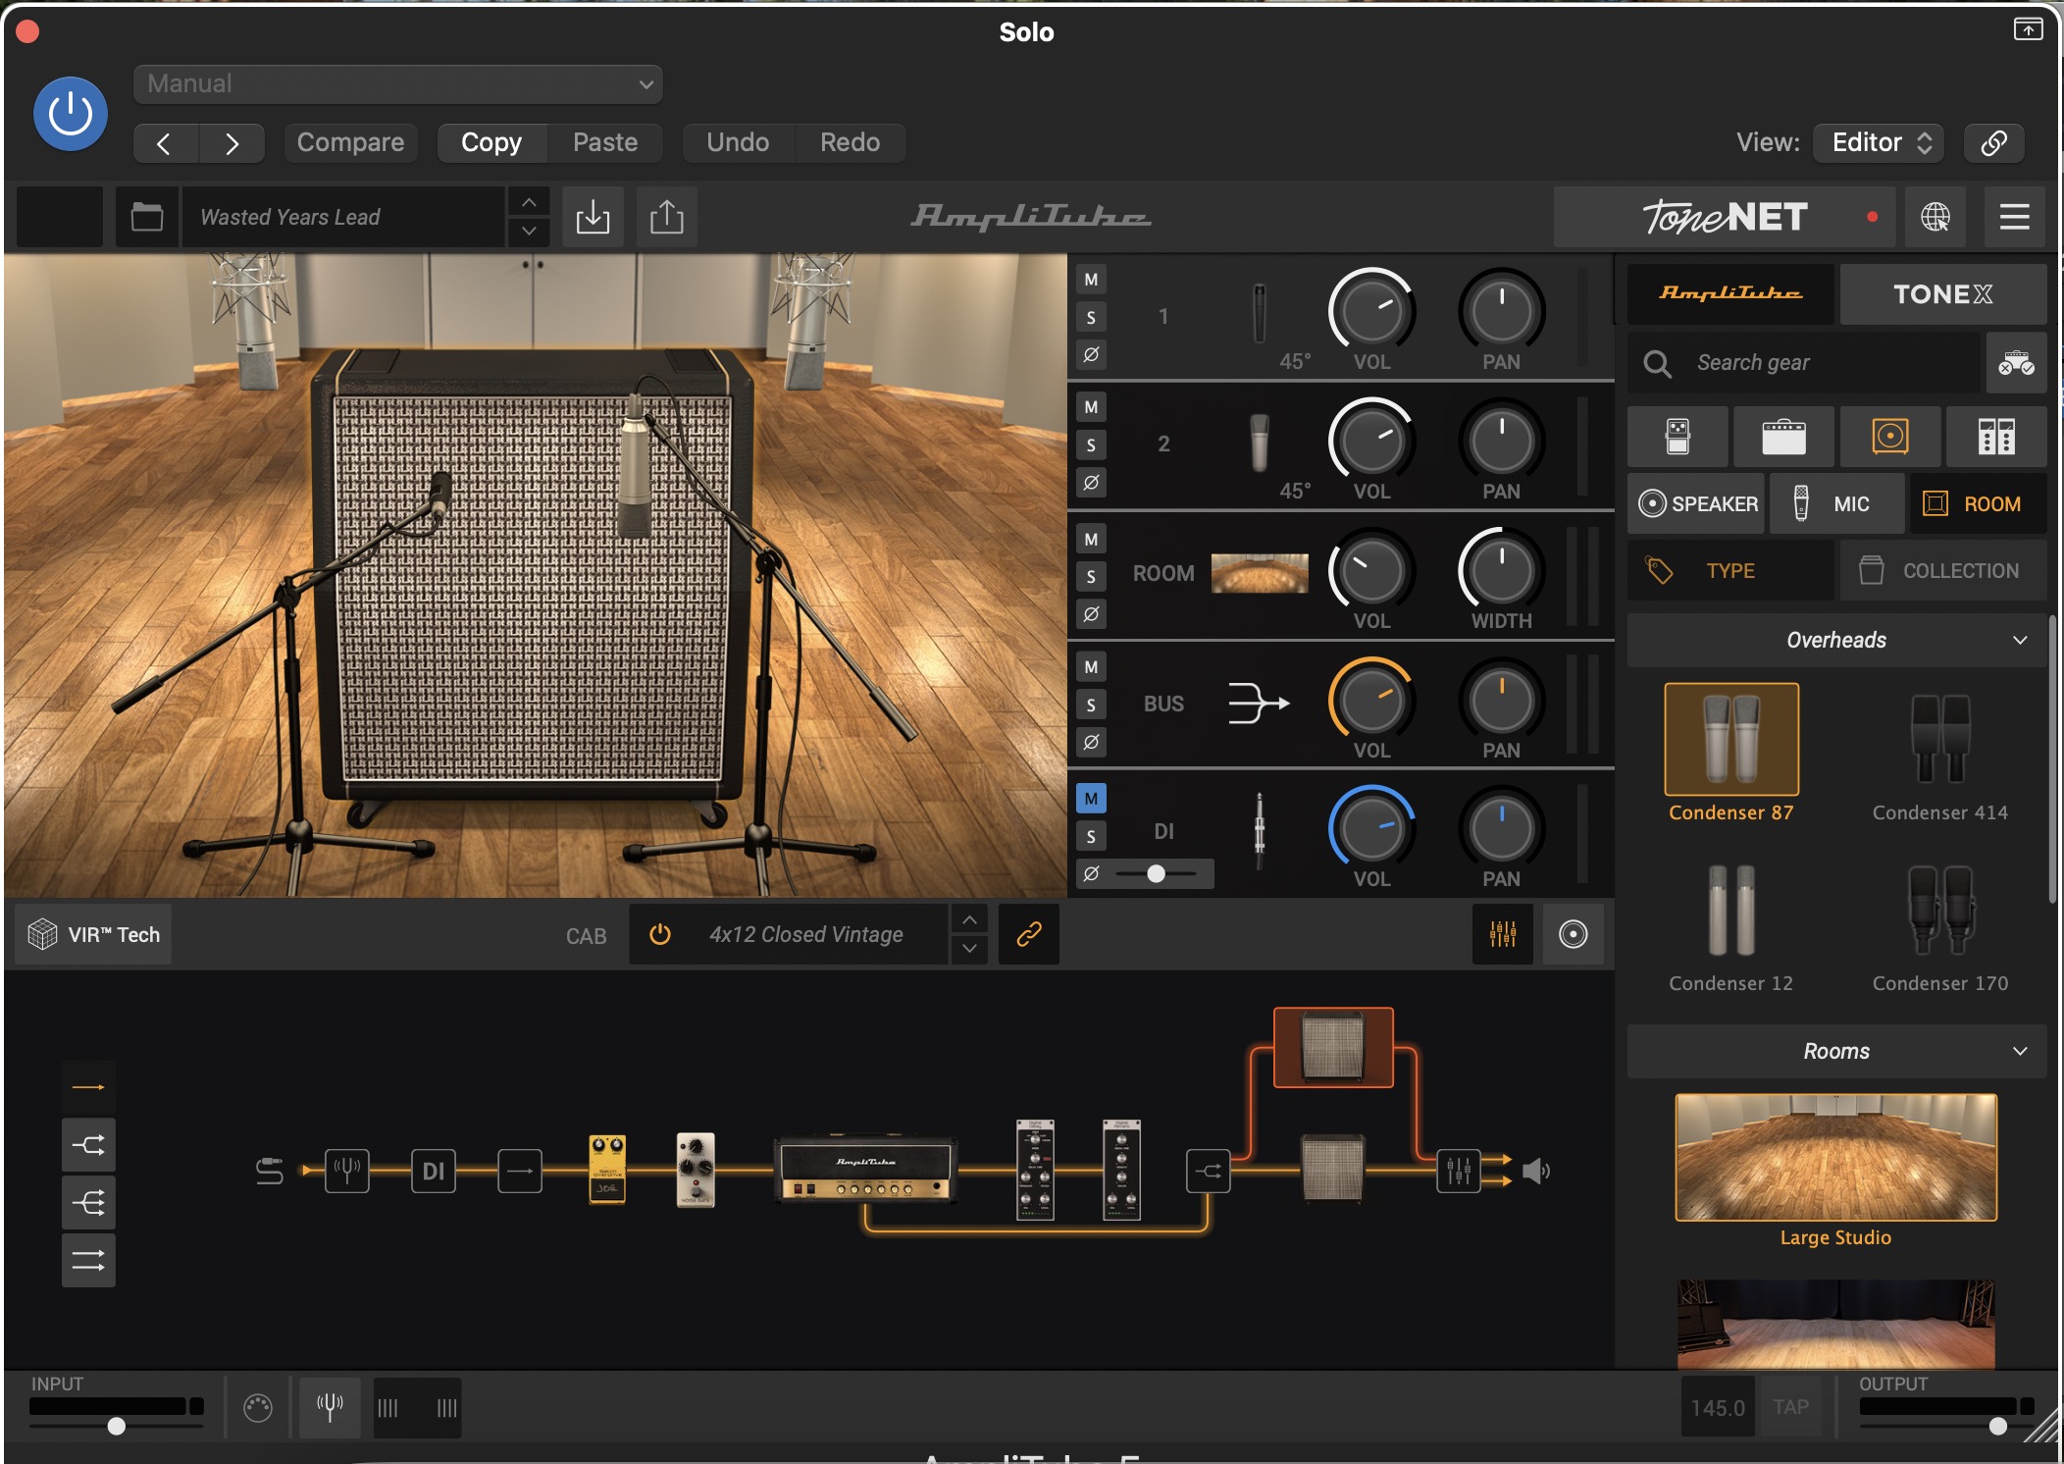Viewport: 2064px width, 1464px height.
Task: Toggle the CAB power switch
Action: click(660, 934)
